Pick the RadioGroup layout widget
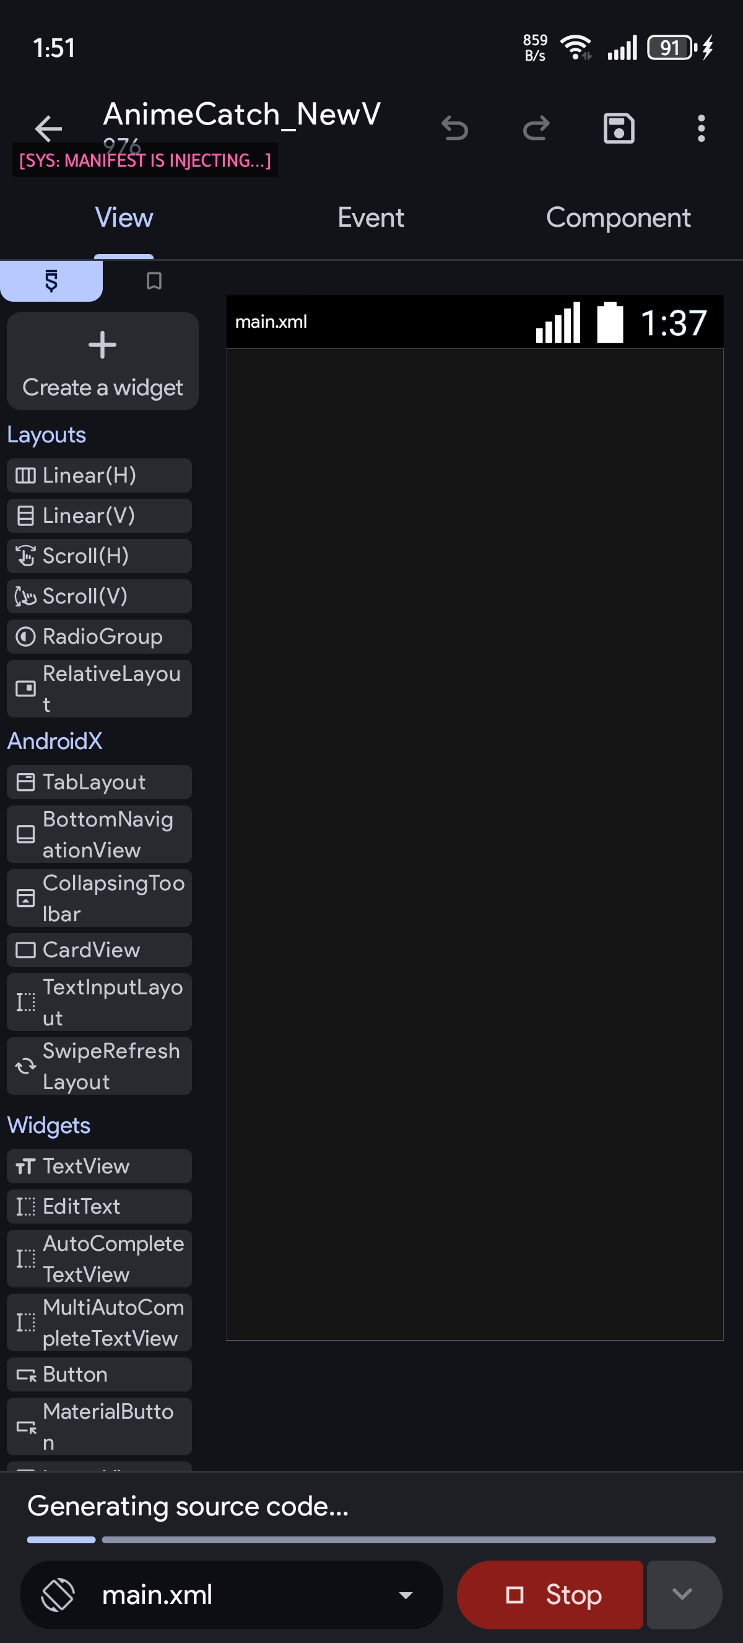743x1643 pixels. click(100, 636)
